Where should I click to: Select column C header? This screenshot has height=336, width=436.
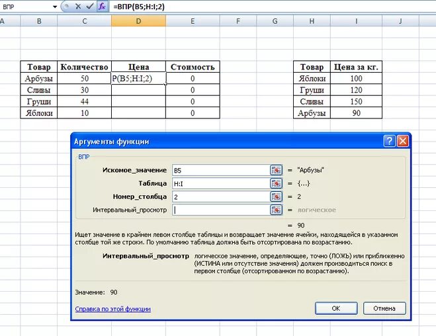[85, 21]
